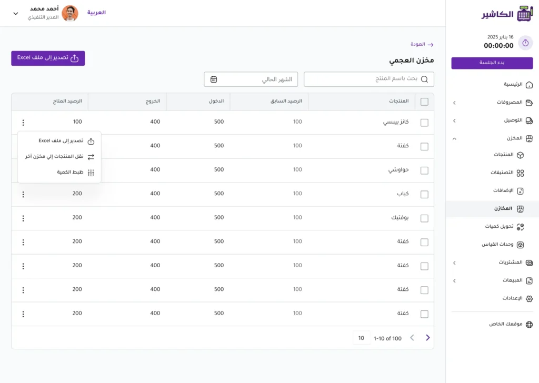Screen dimensions: 539x383
Task: Expand the المصروفات section
Action: click(454, 103)
